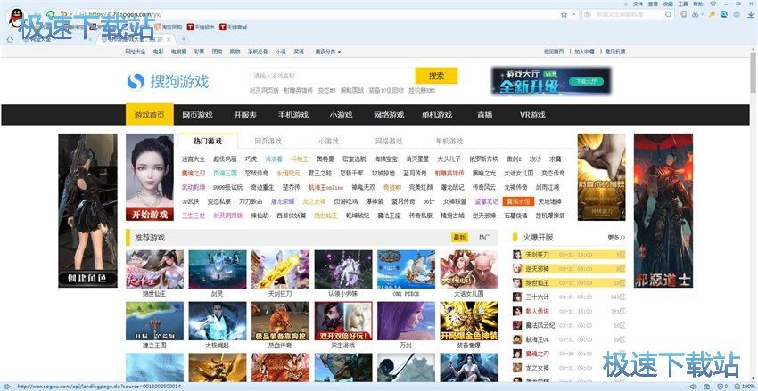Image resolution: width=758 pixels, height=391 pixels.
Task: Open a new tab with the plus button
Action: (183, 39)
